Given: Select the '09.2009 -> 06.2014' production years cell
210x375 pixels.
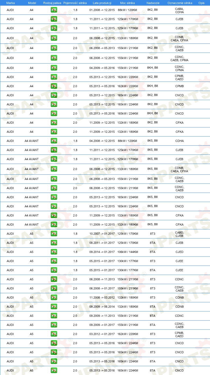Looking at the screenshot, I should click(x=102, y=307).
